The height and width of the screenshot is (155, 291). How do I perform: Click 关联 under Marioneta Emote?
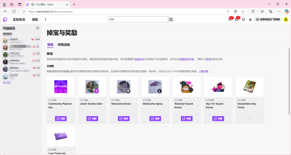point(124,118)
